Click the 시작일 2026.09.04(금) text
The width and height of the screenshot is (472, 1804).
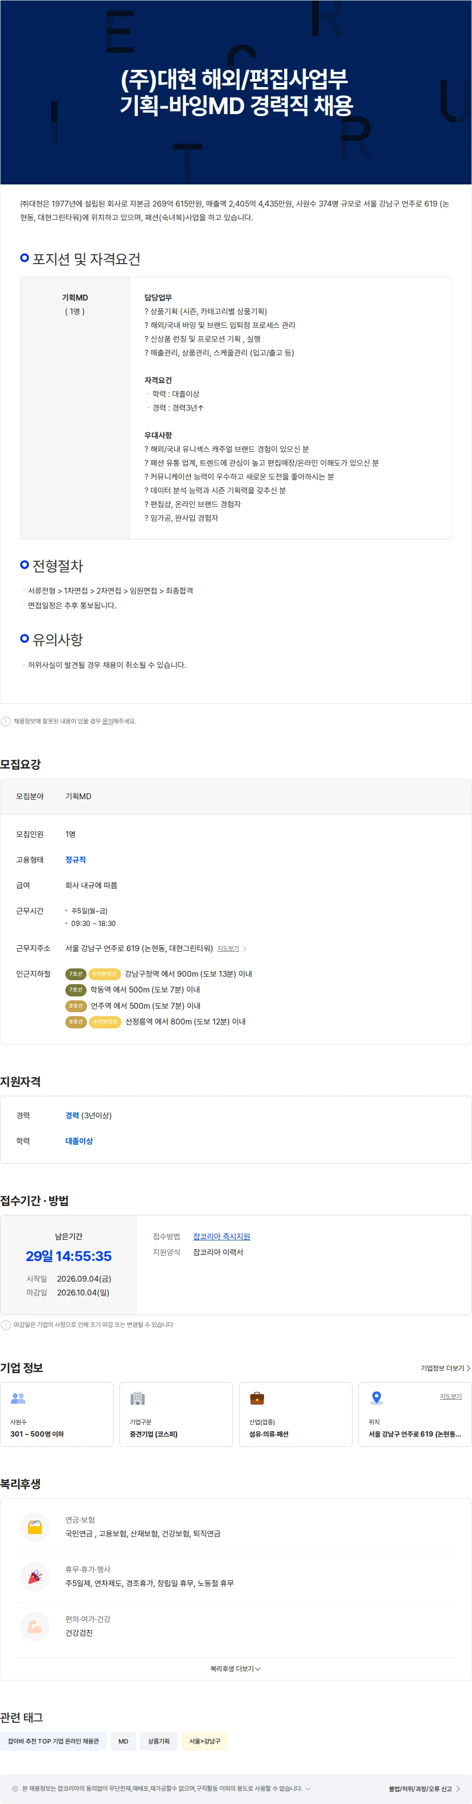pyautogui.click(x=69, y=1279)
